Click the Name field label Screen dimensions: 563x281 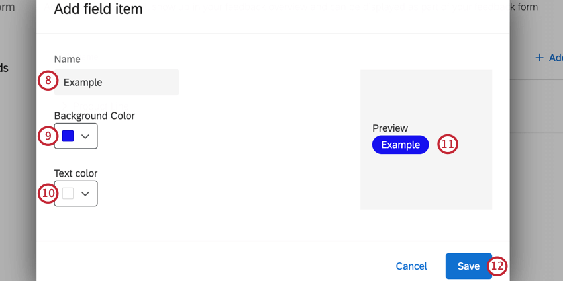(67, 59)
